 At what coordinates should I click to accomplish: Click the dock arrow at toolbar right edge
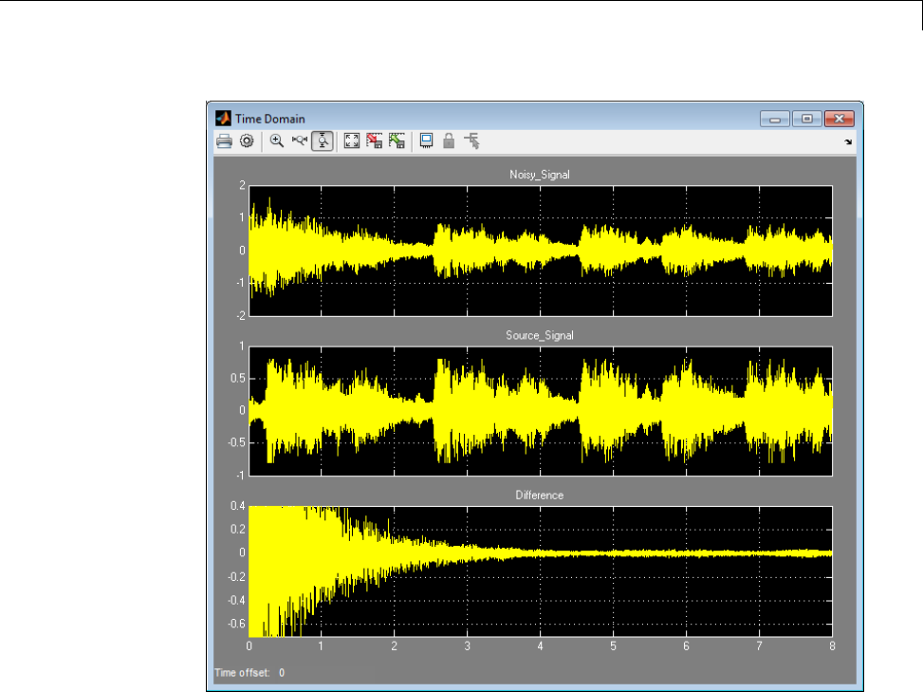click(848, 142)
